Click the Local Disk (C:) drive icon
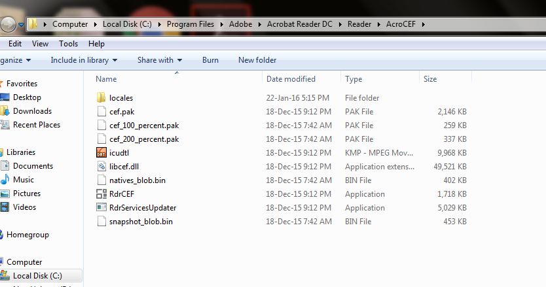This screenshot has height=287, width=546. coord(5,275)
